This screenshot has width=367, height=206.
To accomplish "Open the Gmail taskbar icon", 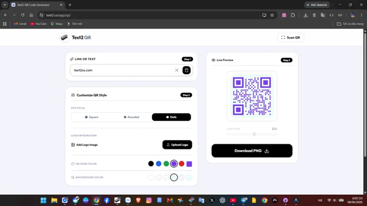I will pyautogui.click(x=170, y=201).
